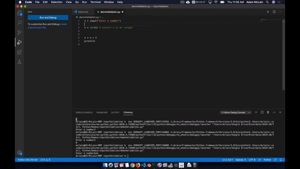
Task: Change end of line via LF
Action: (x=260, y=160)
